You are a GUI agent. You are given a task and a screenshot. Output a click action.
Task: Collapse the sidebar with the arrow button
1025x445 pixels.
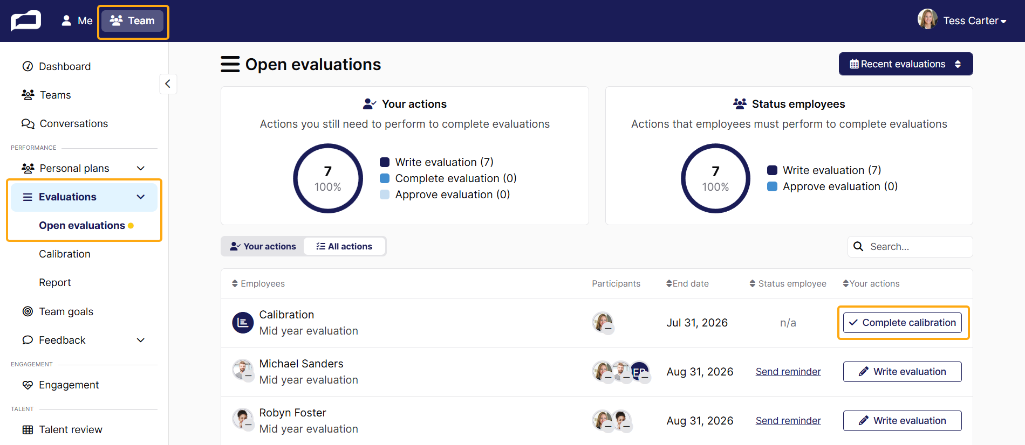tap(168, 84)
